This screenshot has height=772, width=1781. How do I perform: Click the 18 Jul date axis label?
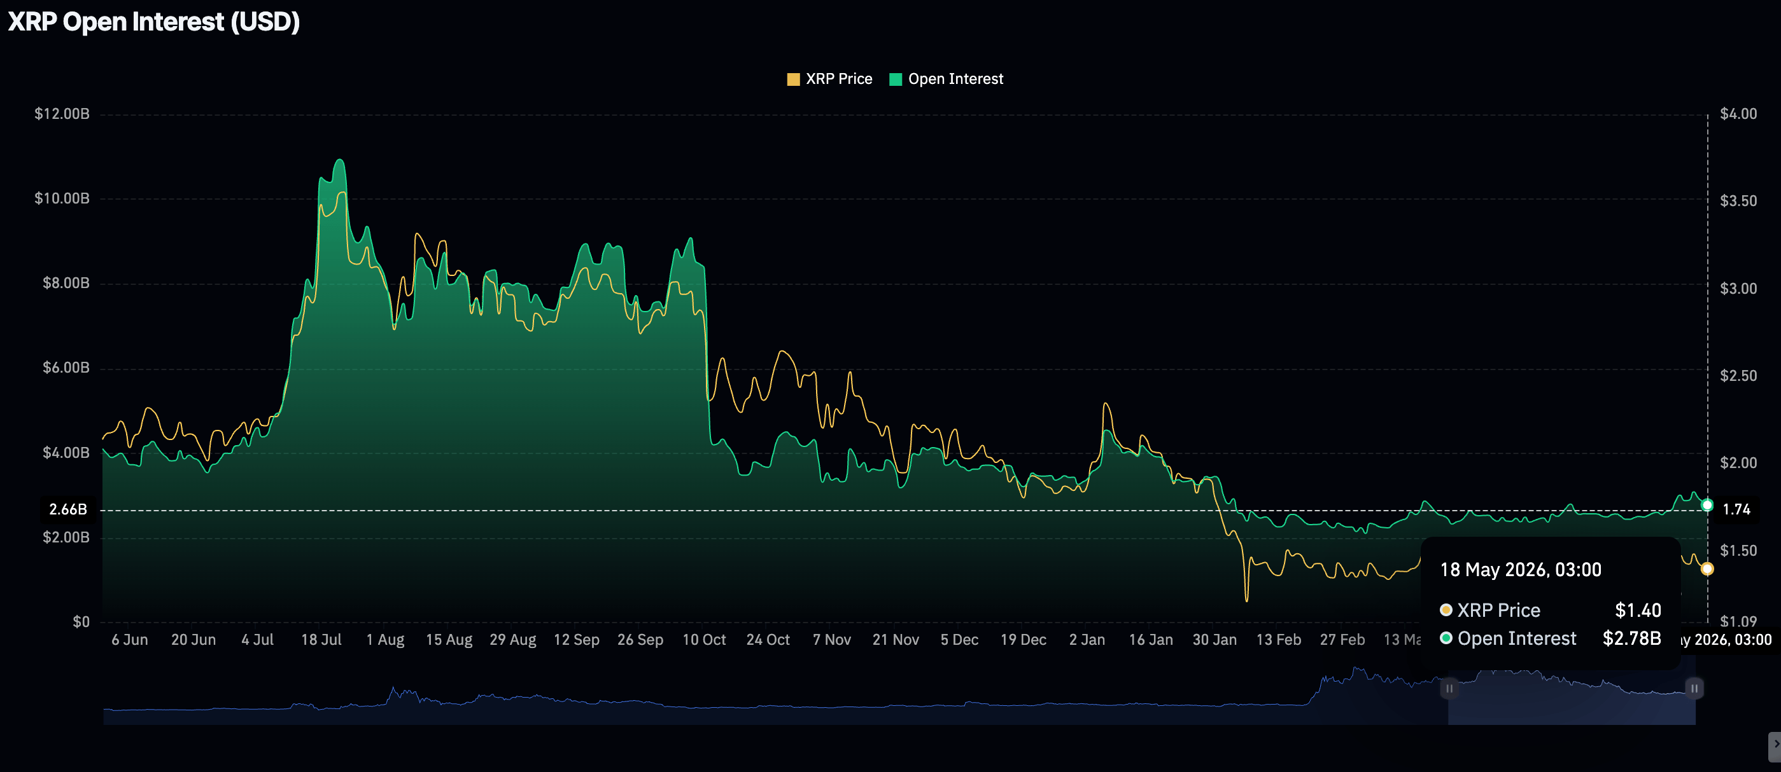tap(321, 640)
